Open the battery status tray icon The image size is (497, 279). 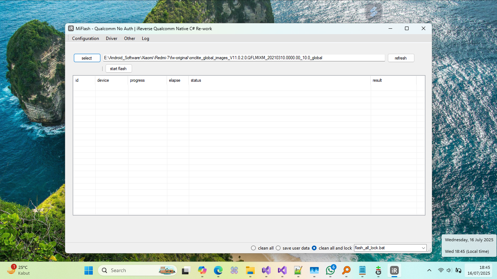[458, 270]
